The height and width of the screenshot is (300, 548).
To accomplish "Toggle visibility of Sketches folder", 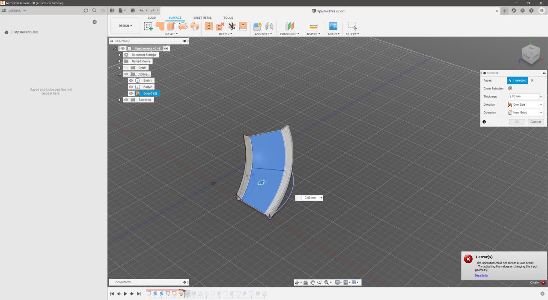I will tap(126, 100).
